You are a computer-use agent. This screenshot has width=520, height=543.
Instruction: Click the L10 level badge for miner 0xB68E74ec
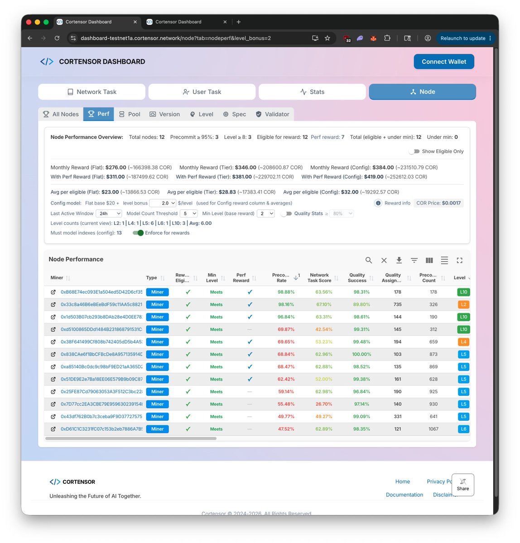click(x=463, y=292)
